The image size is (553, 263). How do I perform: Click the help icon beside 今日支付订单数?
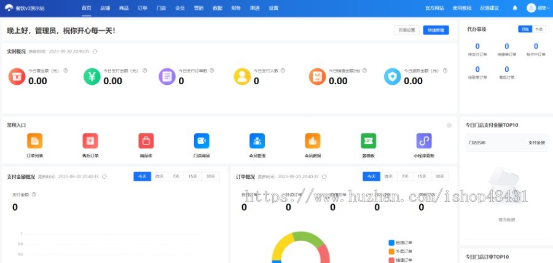pos(211,71)
